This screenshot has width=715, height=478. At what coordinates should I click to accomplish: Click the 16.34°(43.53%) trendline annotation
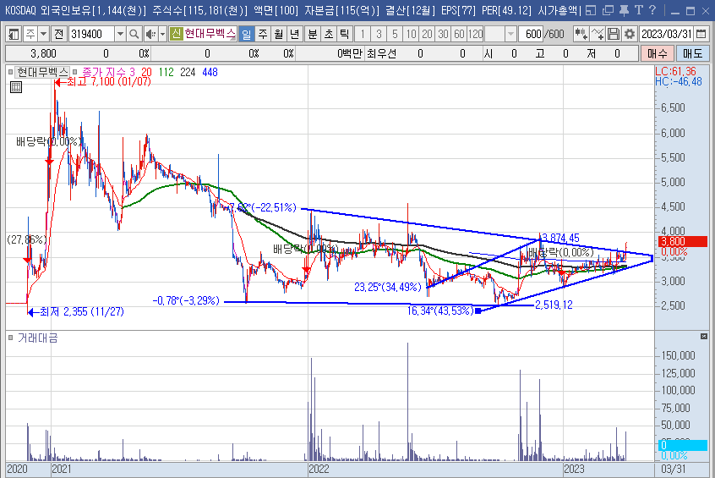[440, 310]
